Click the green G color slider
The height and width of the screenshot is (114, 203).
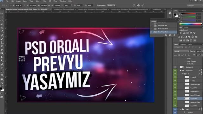[188, 17]
